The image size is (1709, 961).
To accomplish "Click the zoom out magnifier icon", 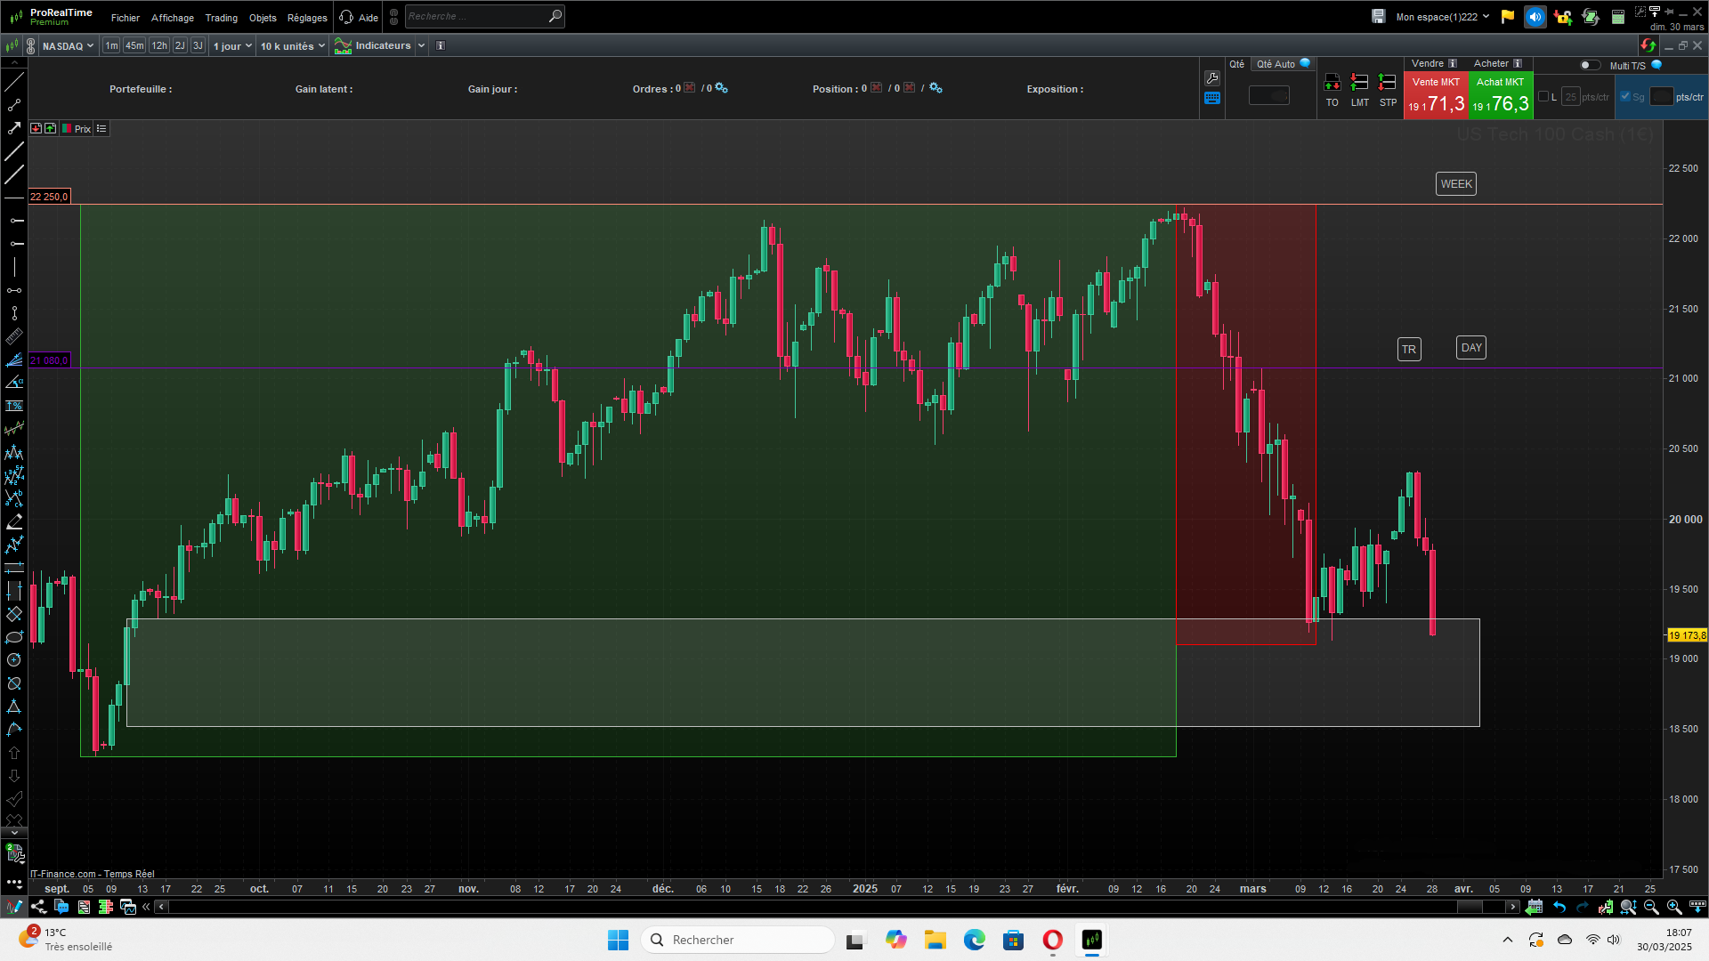I will pyautogui.click(x=1651, y=907).
